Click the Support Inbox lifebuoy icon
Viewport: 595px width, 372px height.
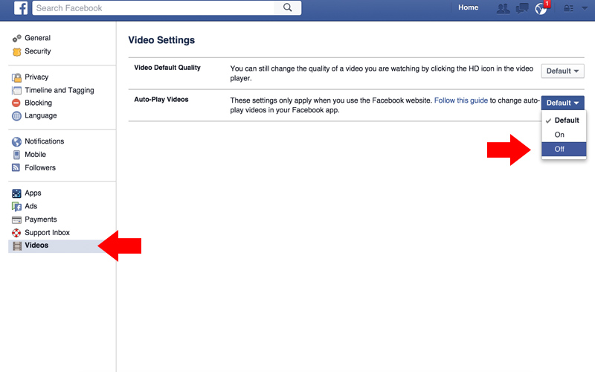click(x=16, y=233)
